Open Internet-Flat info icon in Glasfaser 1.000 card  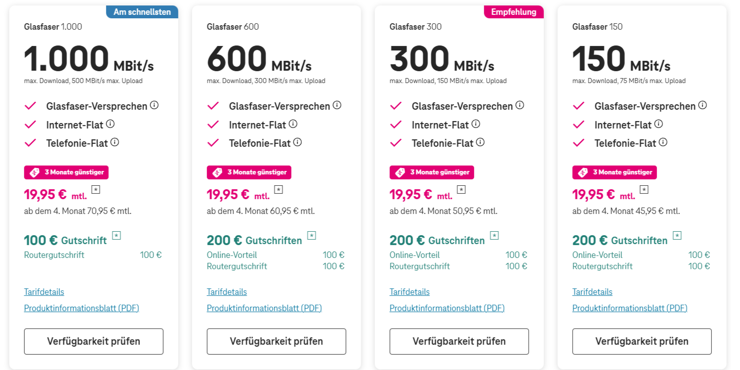point(110,124)
